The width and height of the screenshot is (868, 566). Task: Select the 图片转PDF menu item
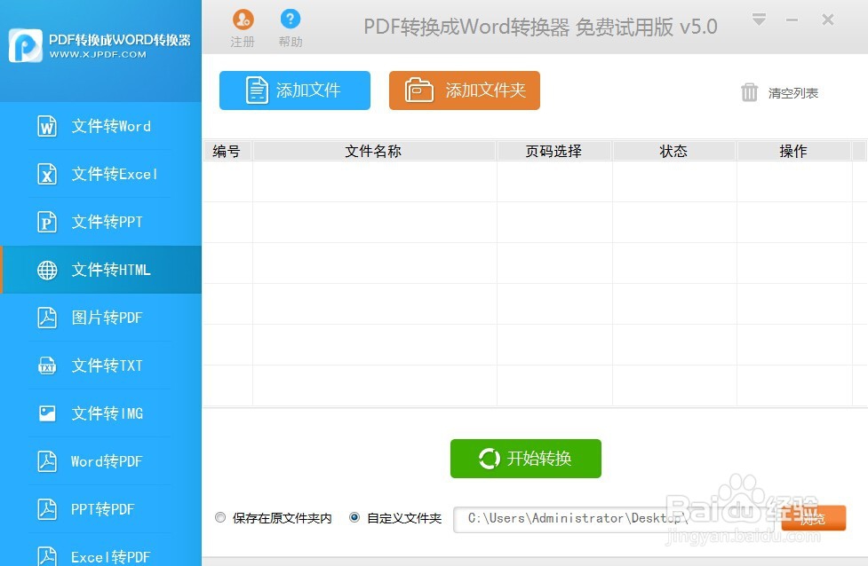(100, 318)
